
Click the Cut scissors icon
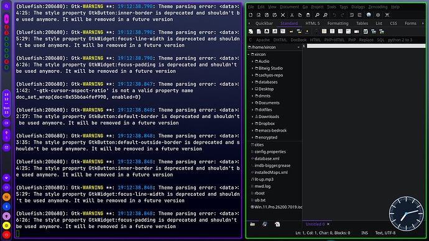[x=292, y=15]
